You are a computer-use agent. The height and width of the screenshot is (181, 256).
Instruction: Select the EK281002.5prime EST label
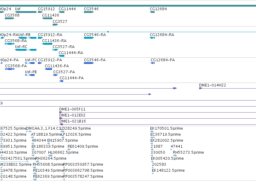click(x=167, y=140)
